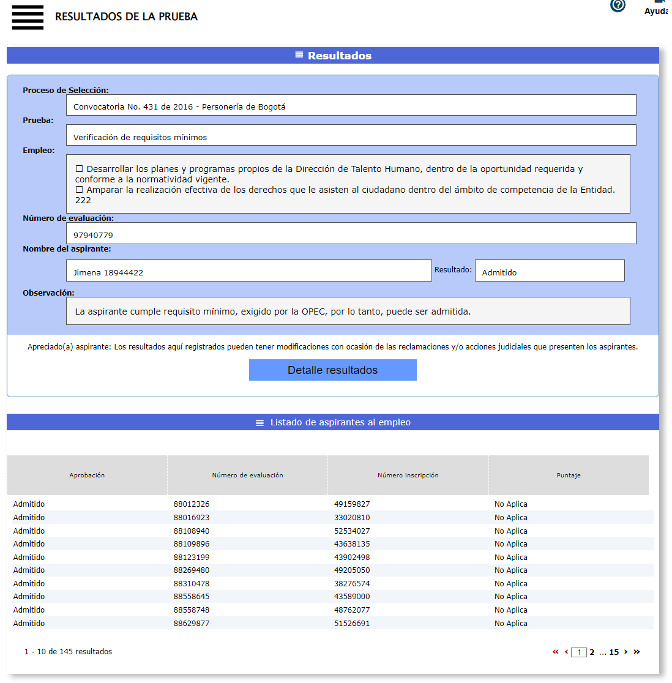Sort by Número inscripción column header

click(x=408, y=475)
